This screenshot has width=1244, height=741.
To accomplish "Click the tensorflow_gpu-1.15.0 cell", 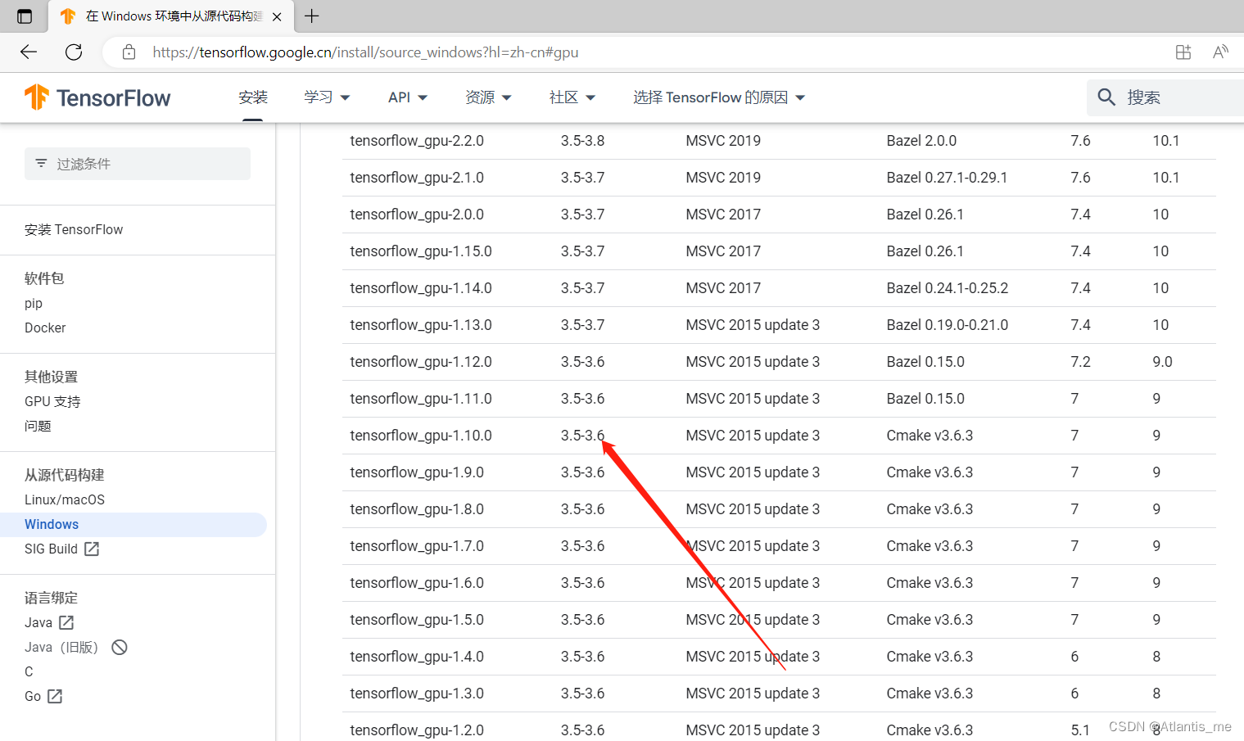I will [x=421, y=251].
